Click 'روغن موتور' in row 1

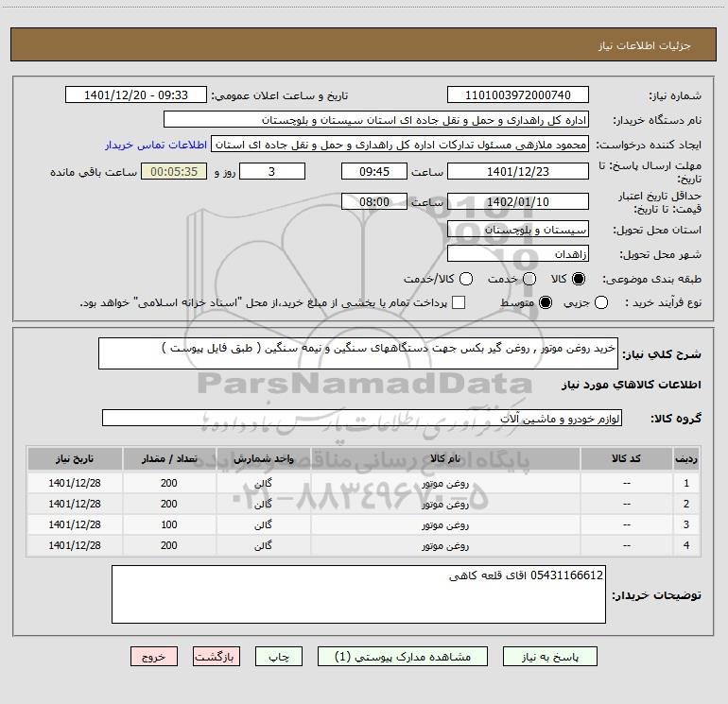click(x=445, y=484)
